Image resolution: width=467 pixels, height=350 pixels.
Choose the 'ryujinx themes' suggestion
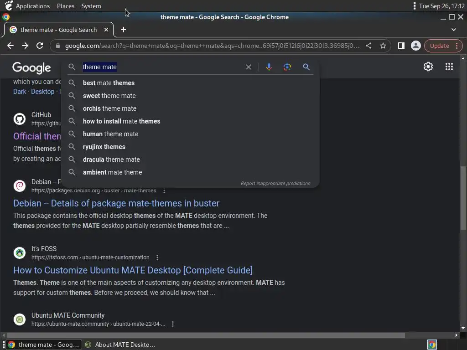191,147
